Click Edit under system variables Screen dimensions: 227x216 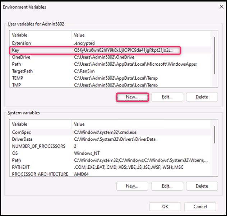(x=167, y=186)
